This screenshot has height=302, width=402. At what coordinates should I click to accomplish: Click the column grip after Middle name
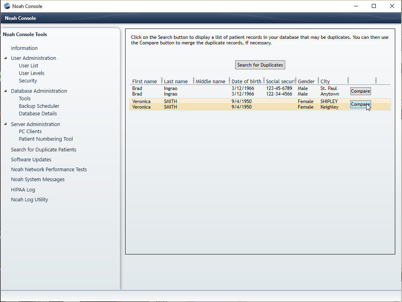tap(229, 80)
